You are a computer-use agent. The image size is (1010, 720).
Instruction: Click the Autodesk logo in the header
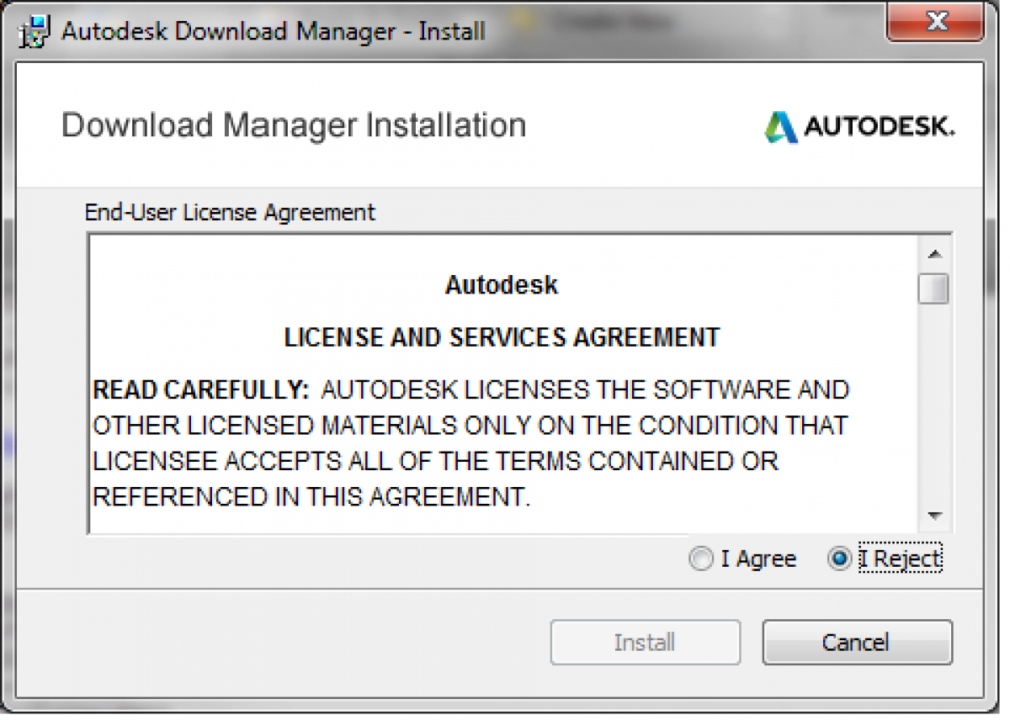859,126
